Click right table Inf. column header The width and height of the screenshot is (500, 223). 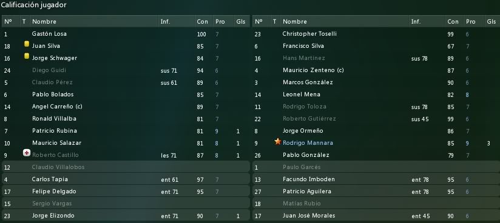(x=416, y=22)
